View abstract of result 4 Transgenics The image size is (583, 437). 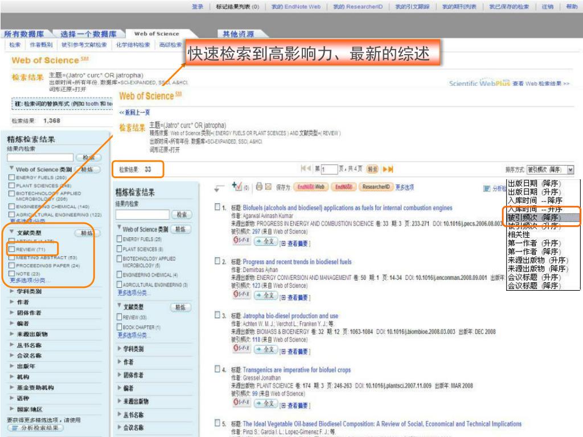click(295, 405)
